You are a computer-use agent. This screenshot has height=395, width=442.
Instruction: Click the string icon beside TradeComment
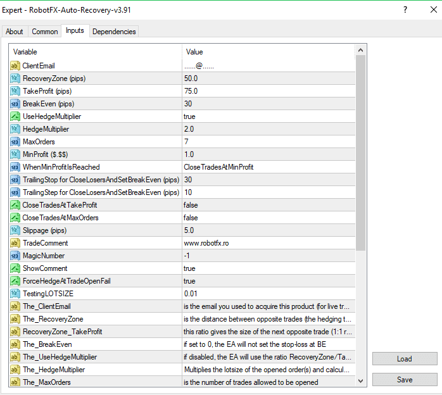15,243
